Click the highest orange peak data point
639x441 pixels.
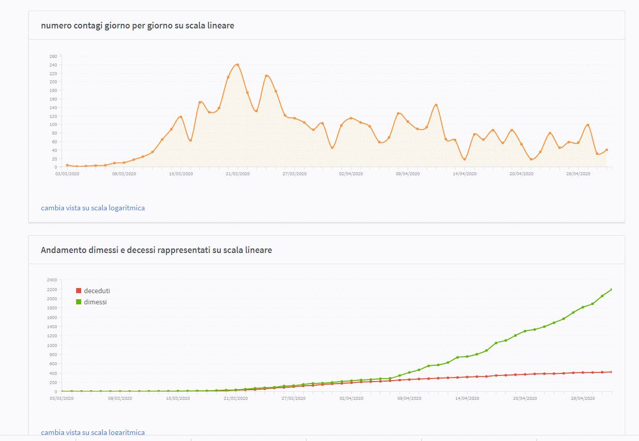tap(238, 65)
